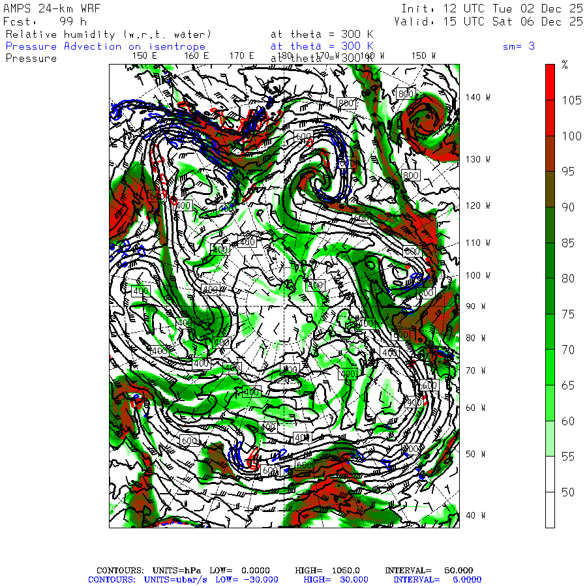
Task: Select the blue 'LOW= -30.000' value
Action: tap(247, 580)
